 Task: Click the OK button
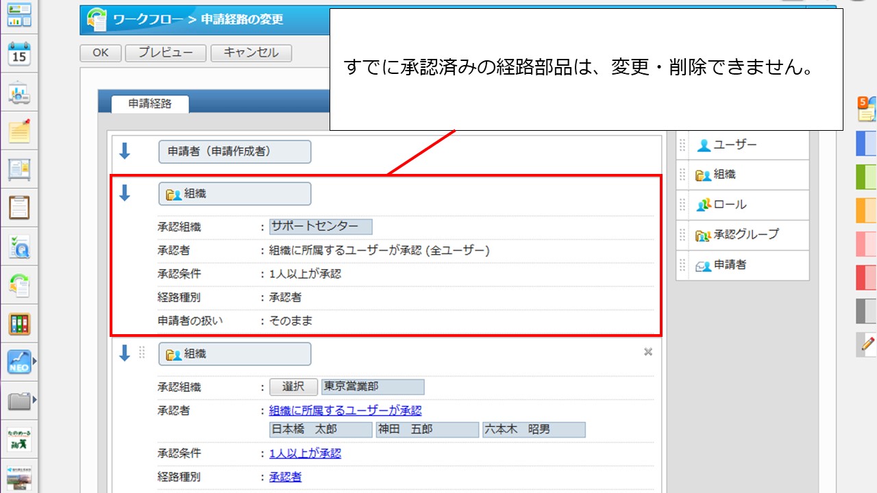tap(101, 53)
